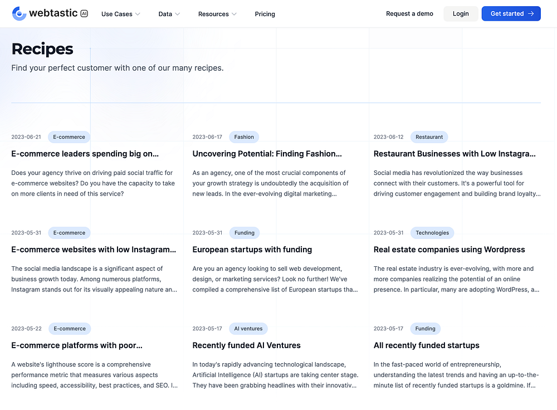Expand the Resources dropdown chevron
Viewport: 557px width, 410px height.
(x=234, y=14)
